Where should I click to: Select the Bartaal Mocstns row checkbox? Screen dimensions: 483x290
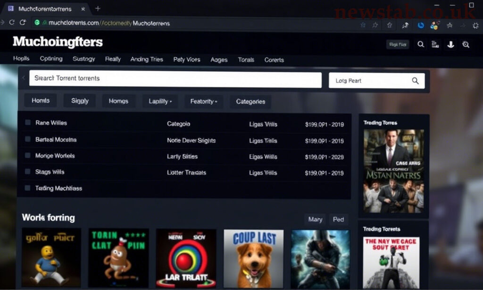(x=28, y=140)
